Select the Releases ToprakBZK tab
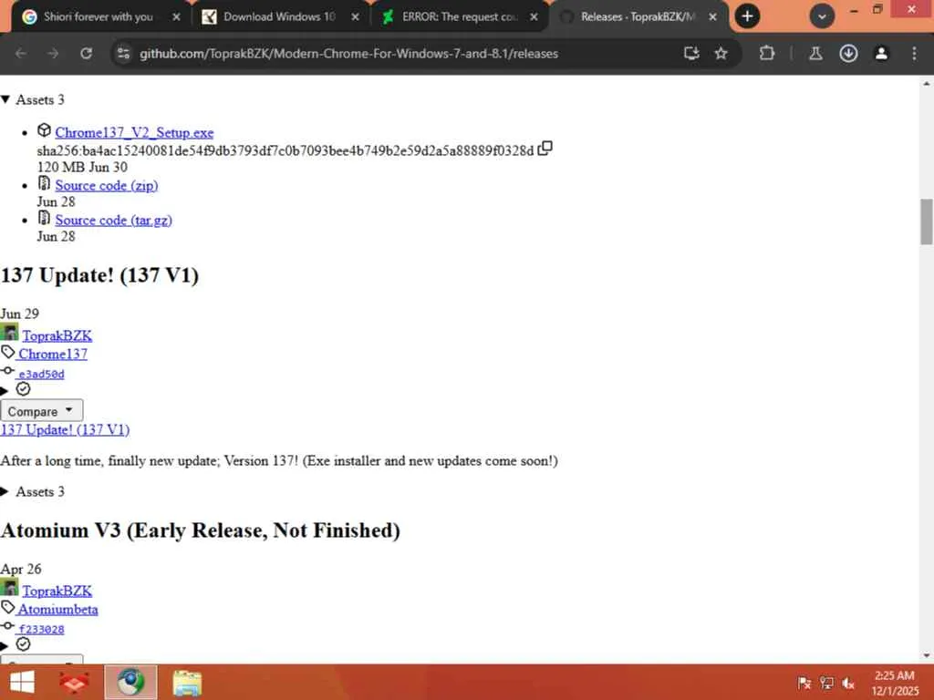This screenshot has height=700, width=934. [x=636, y=16]
